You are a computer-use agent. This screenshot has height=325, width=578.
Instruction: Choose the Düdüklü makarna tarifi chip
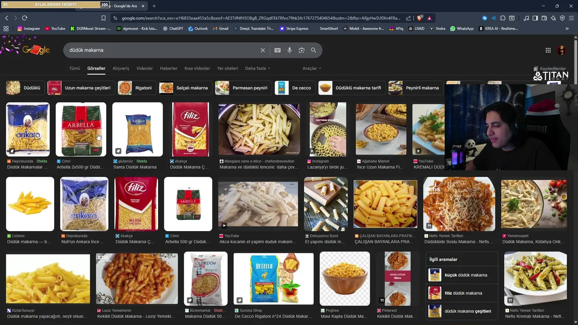click(352, 88)
